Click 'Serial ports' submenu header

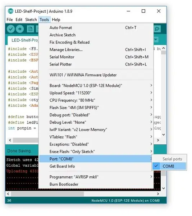(172, 159)
